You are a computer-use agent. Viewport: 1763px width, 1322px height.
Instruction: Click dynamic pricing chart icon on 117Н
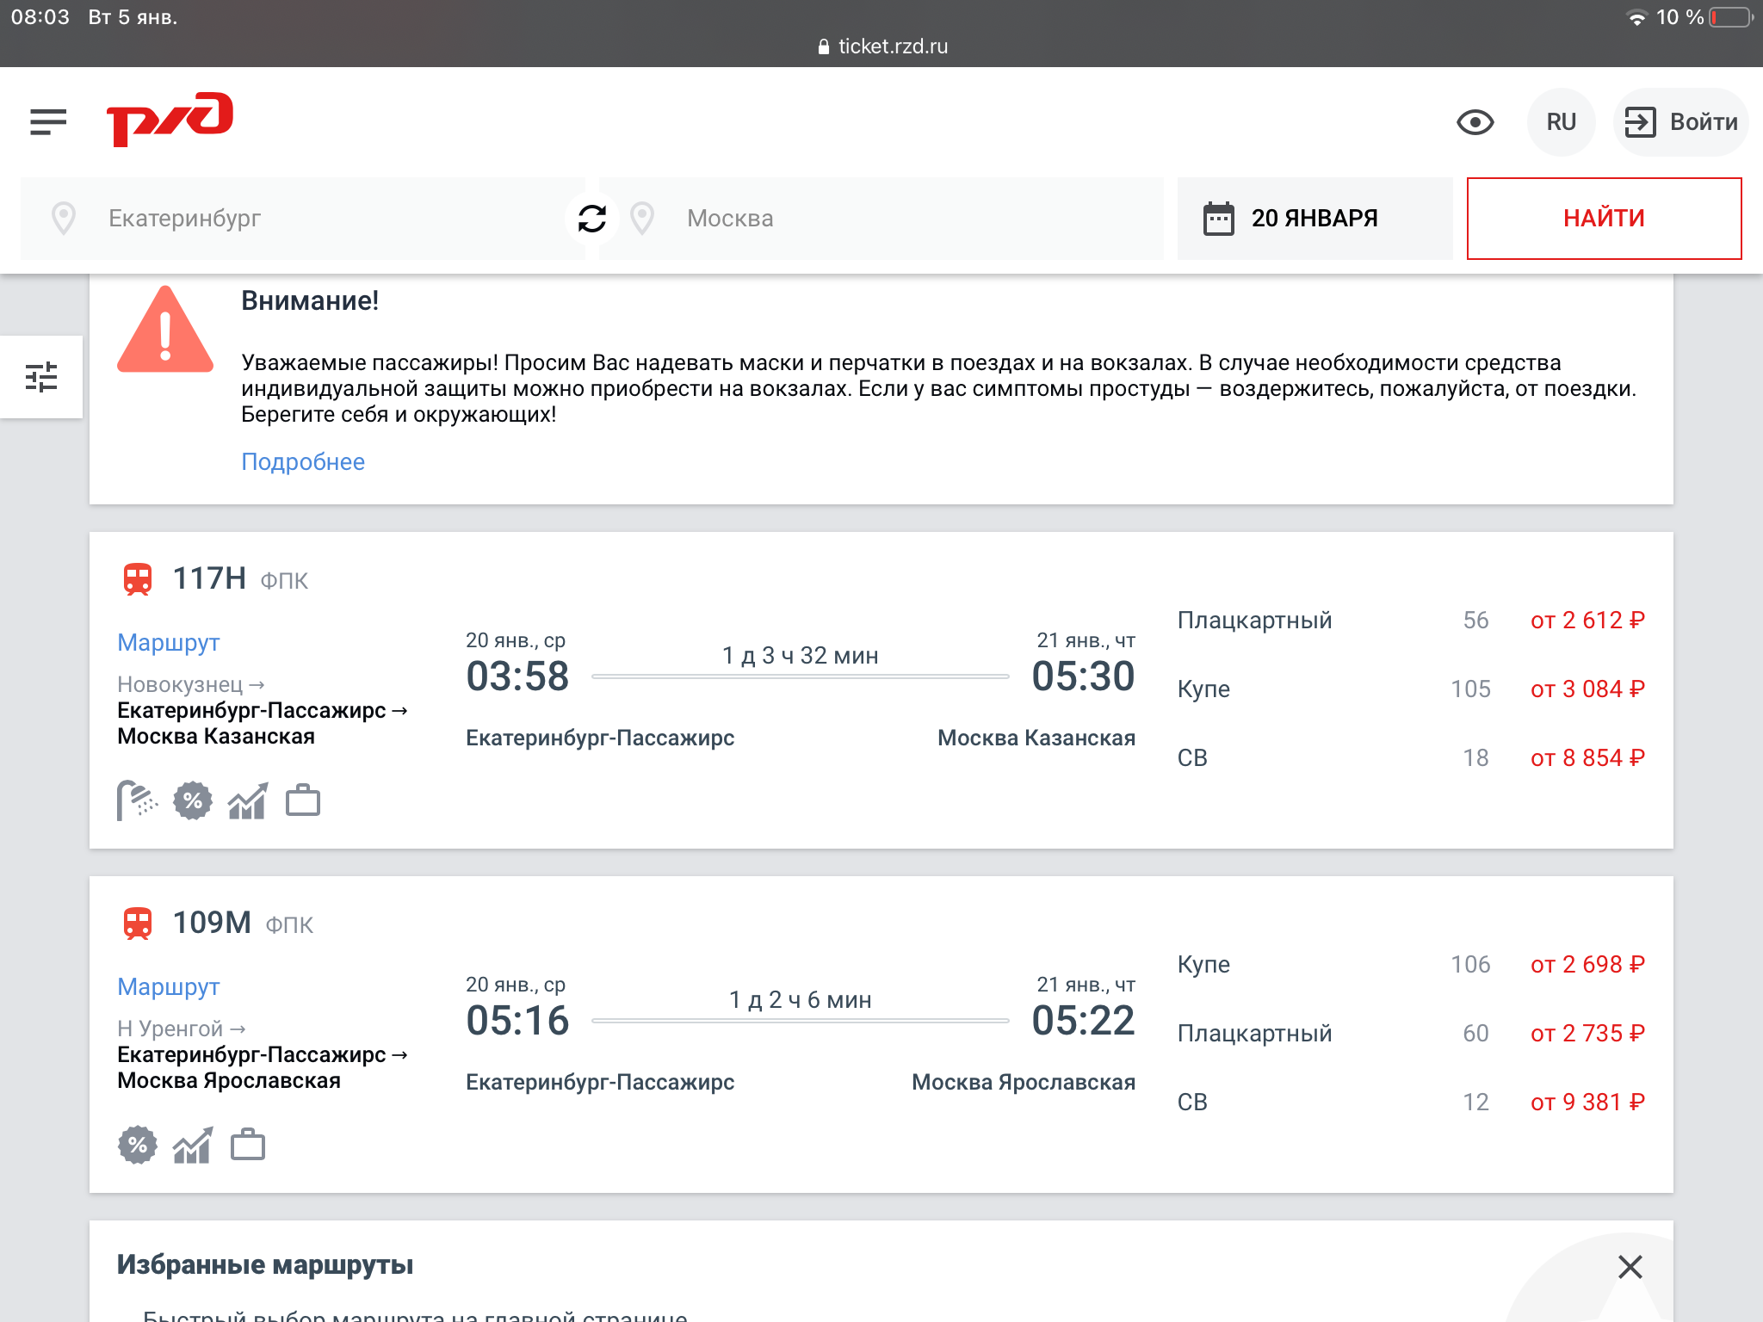[x=248, y=801]
